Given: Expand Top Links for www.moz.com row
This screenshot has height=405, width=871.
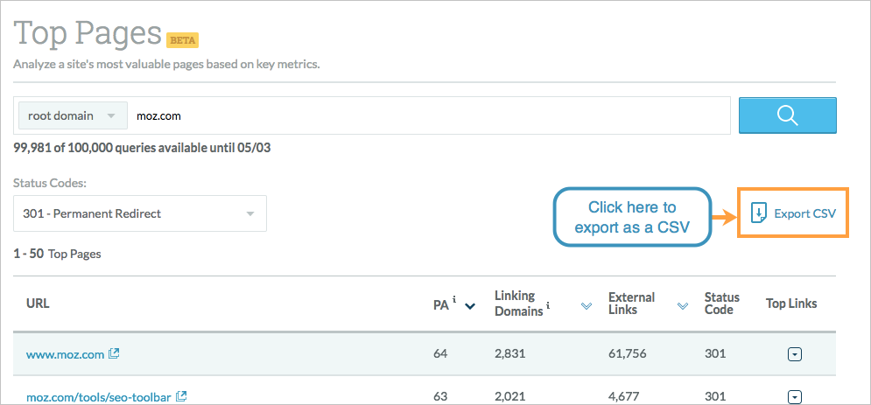Looking at the screenshot, I should point(795,354).
